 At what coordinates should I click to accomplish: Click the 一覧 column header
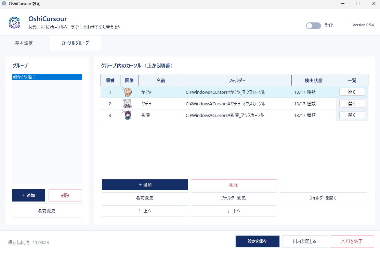[352, 80]
